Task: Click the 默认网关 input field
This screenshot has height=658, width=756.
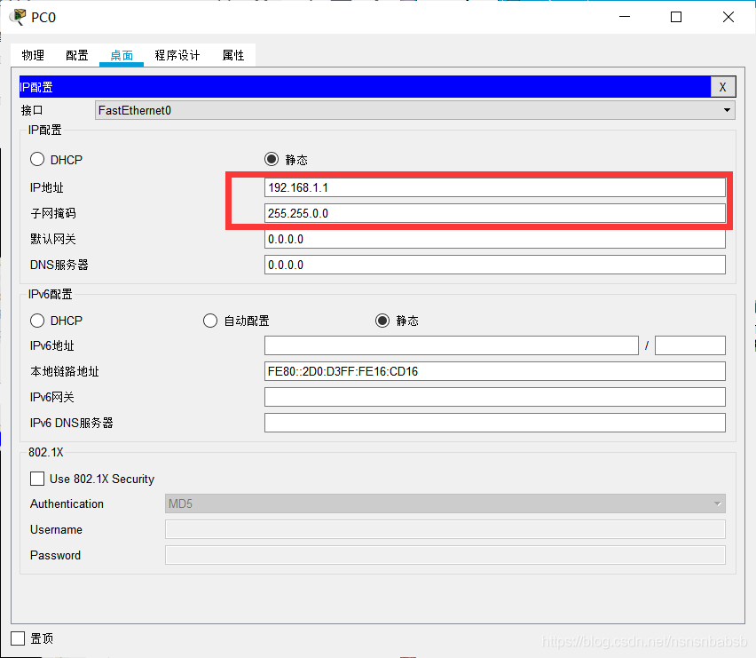Action: coord(494,239)
